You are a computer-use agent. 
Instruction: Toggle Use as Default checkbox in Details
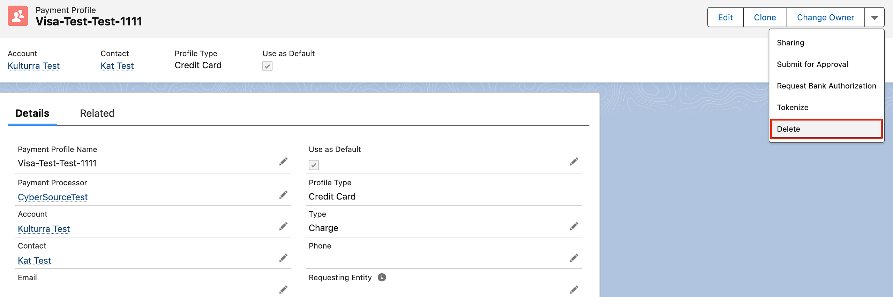[314, 165]
